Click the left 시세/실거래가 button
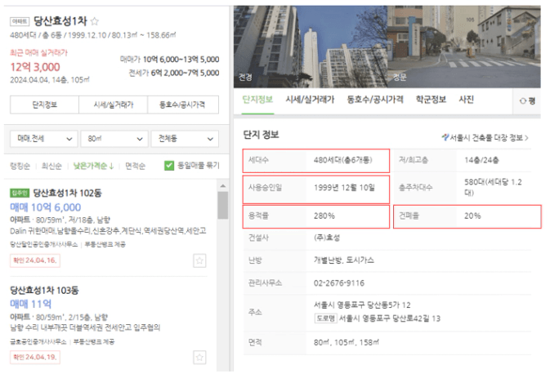 coord(114,105)
